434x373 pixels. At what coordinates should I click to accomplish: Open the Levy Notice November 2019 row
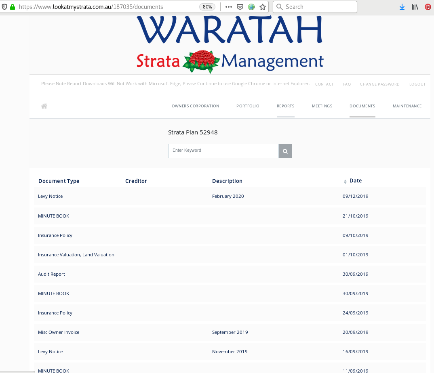(x=230, y=352)
